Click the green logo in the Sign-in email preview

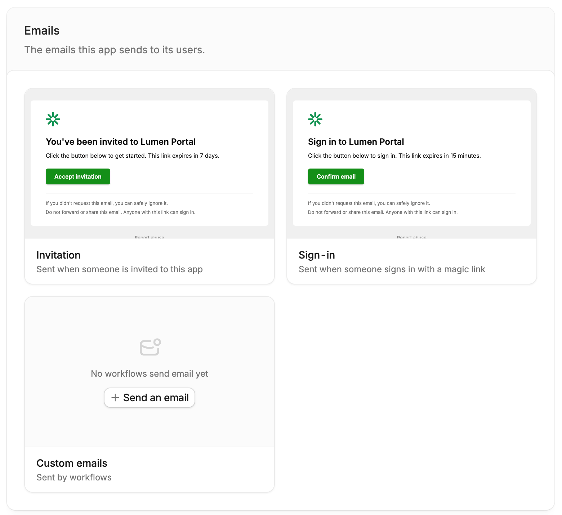[x=315, y=119]
